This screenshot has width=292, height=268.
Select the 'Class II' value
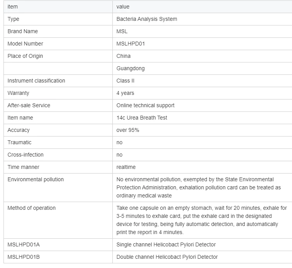125,81
